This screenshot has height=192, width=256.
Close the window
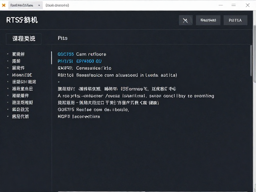coord(248,5)
